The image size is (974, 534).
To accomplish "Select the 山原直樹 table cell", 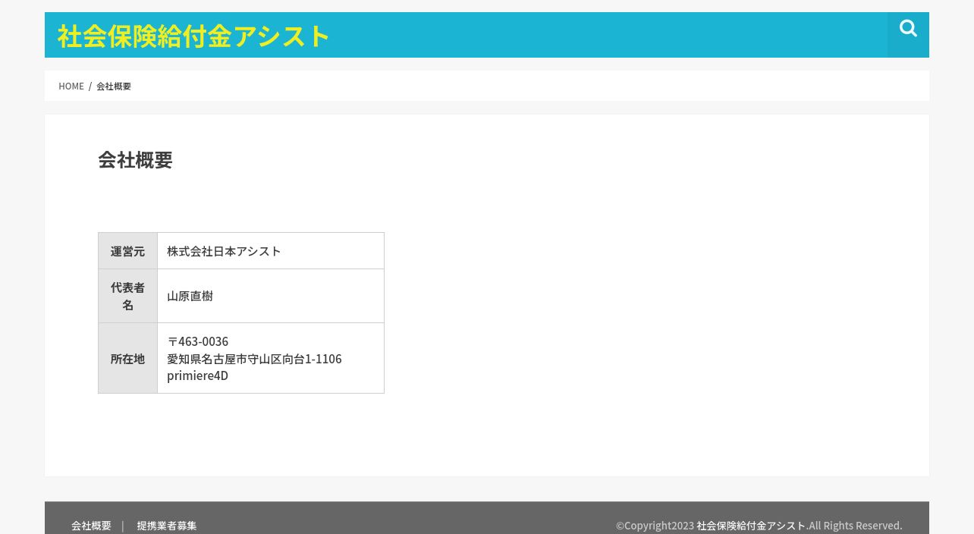I will click(271, 296).
